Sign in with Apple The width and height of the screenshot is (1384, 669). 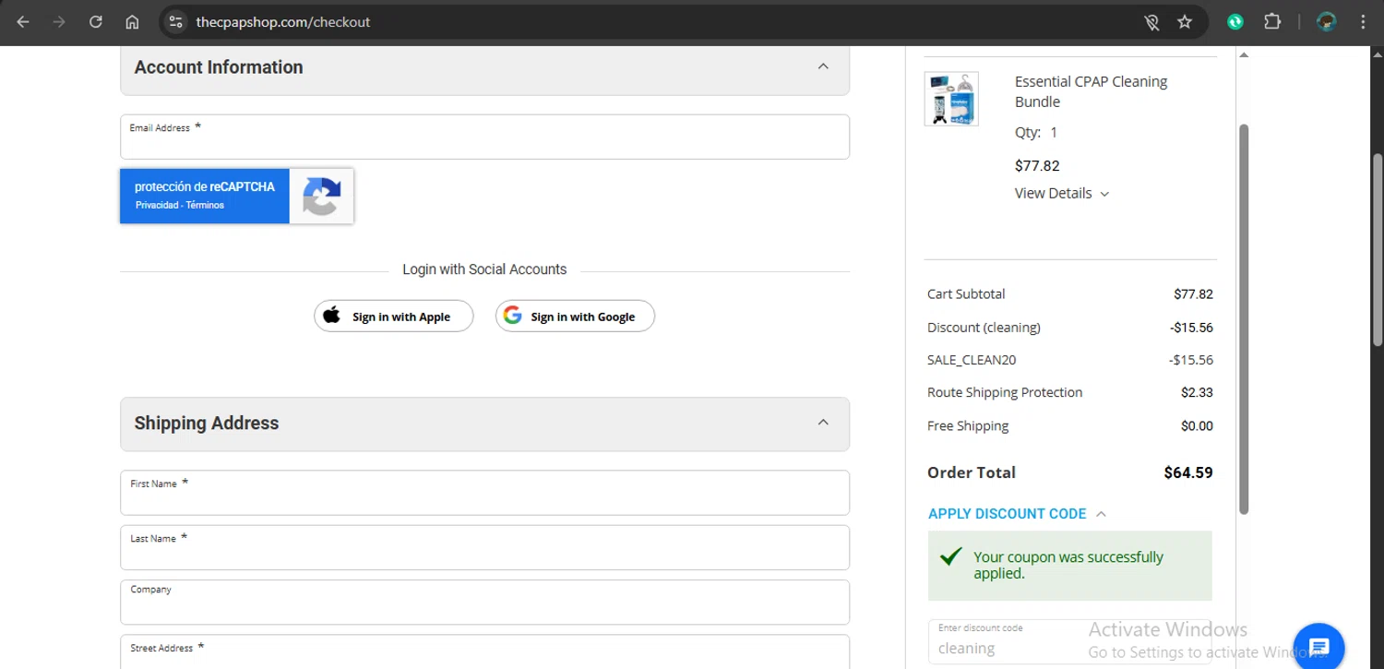394,317
